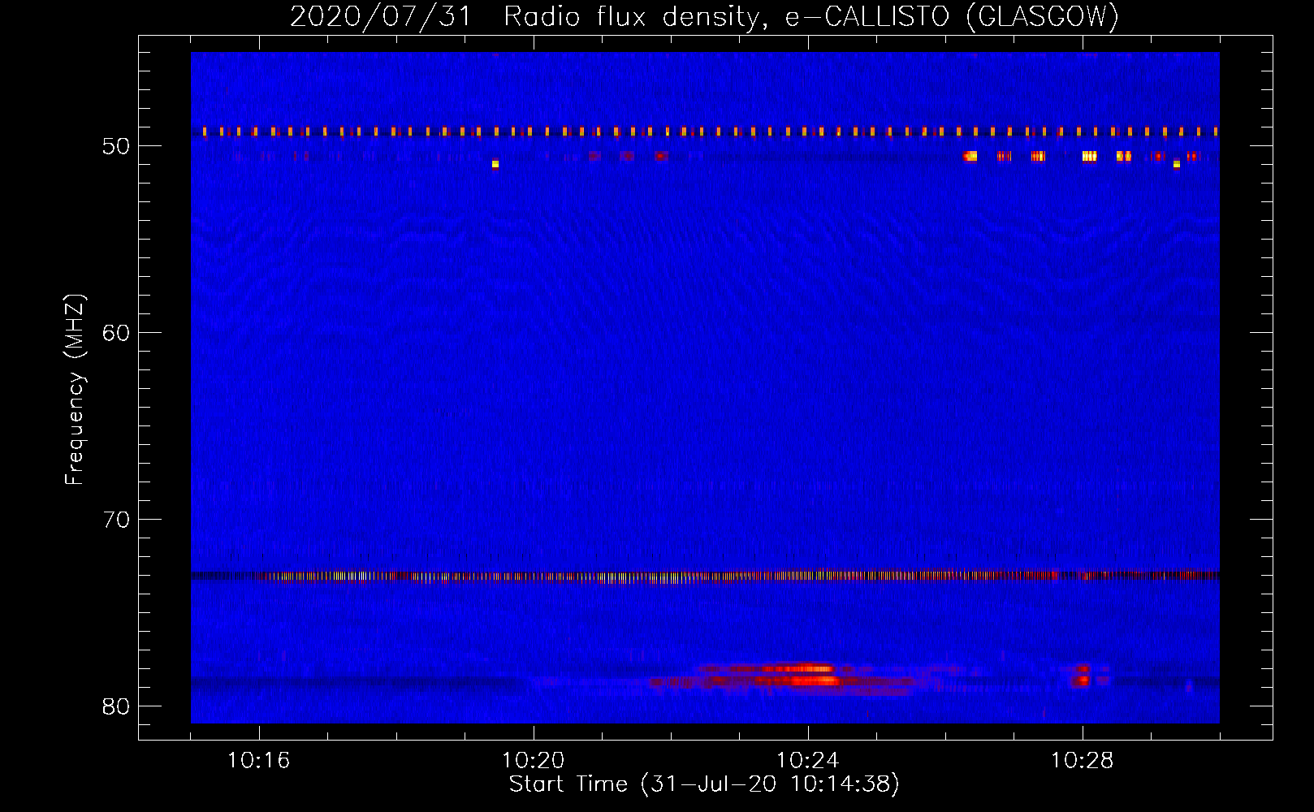The image size is (1314, 812).
Task: Click the 10:24 time tick label
Action: (x=808, y=760)
